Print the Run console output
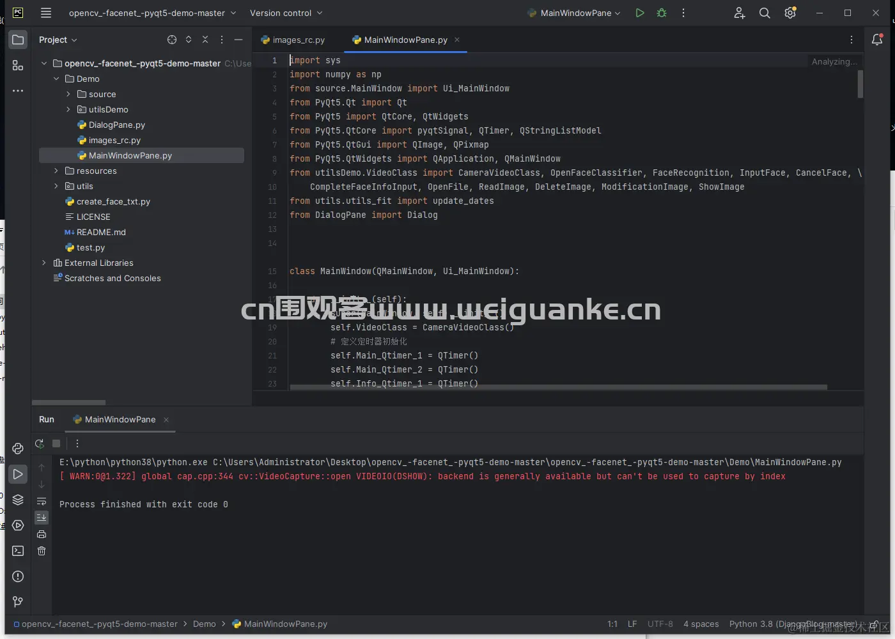Screen dimensions: 895x639 point(42,534)
